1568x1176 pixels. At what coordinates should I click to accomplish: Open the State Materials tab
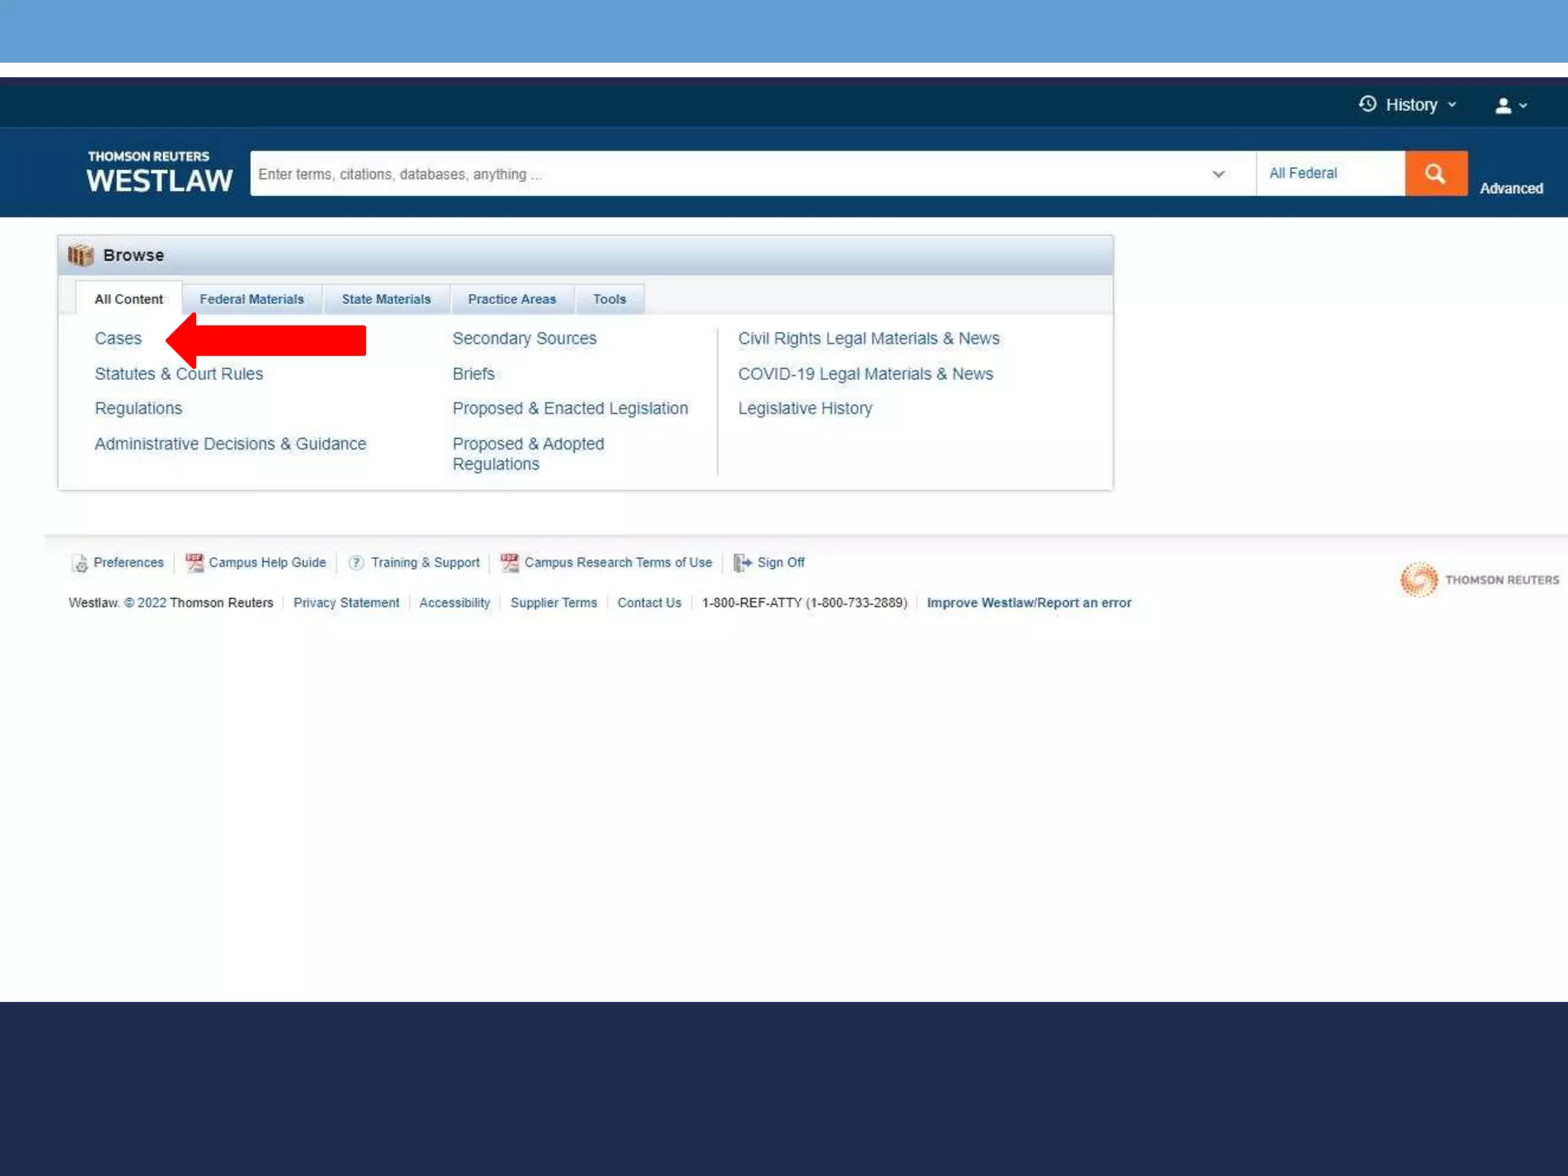pos(386,299)
